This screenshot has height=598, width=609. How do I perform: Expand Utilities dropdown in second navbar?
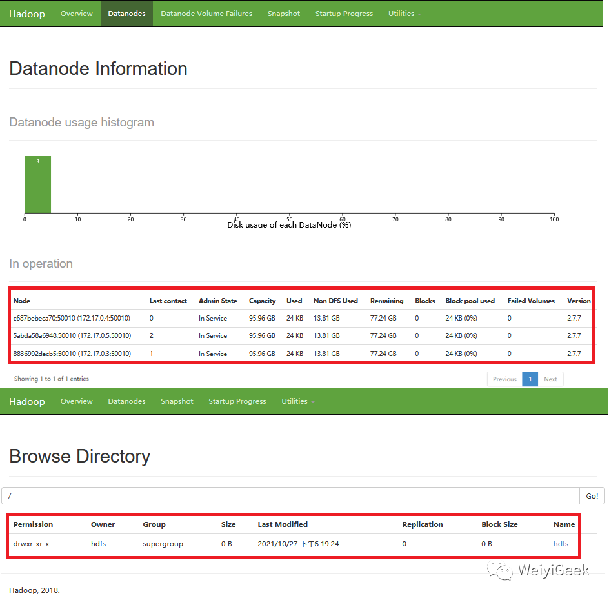pyautogui.click(x=297, y=401)
